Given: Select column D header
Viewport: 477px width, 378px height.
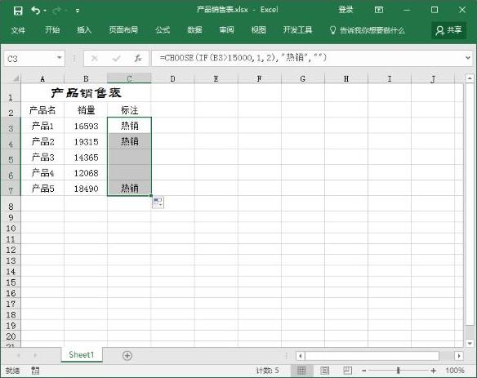Looking at the screenshot, I should pyautogui.click(x=173, y=78).
